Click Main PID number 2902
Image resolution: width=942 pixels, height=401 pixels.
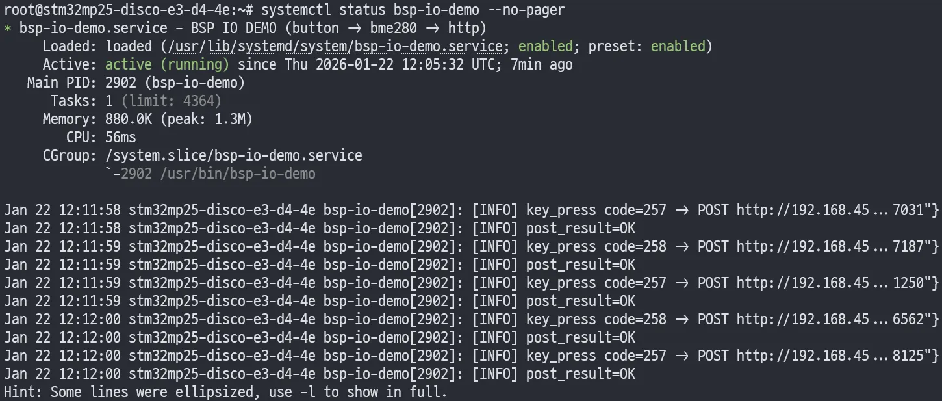pos(120,83)
